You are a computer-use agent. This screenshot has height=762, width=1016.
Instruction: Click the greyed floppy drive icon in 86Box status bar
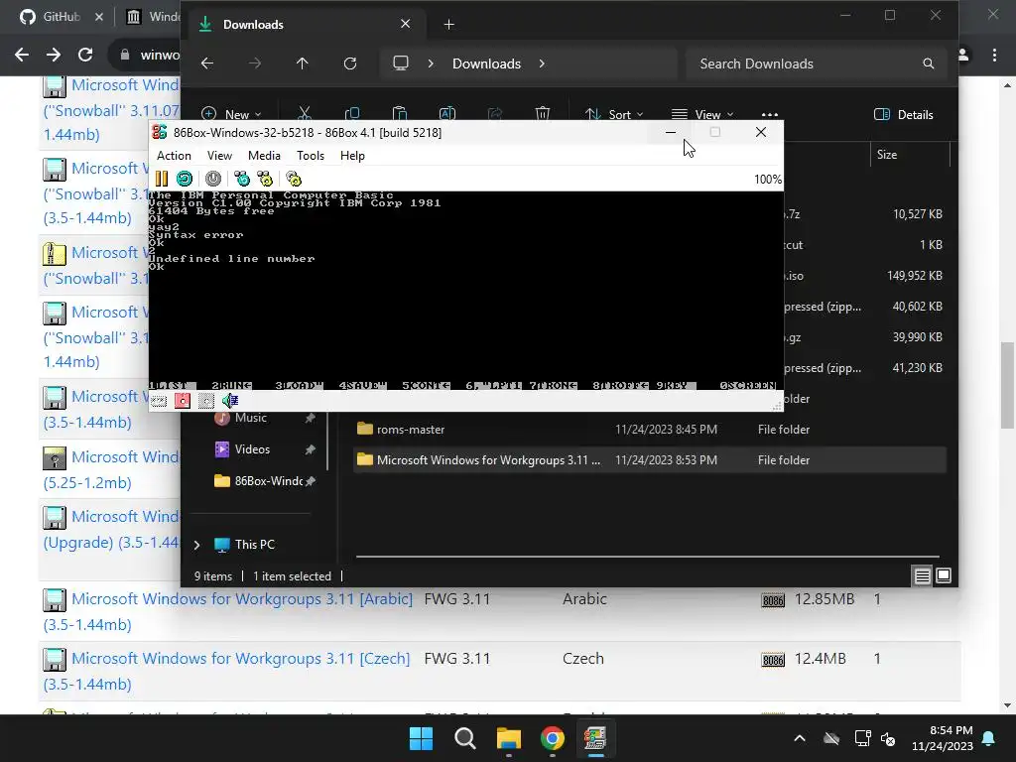[206, 401]
